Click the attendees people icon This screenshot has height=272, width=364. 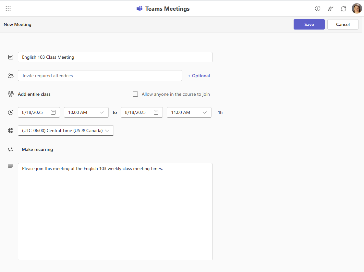tap(11, 76)
